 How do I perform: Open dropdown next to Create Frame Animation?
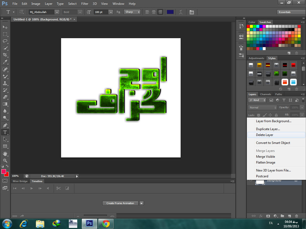142,203
